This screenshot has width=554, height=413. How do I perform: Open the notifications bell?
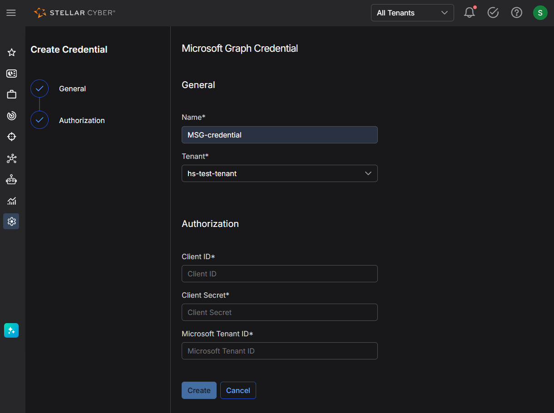click(x=470, y=13)
